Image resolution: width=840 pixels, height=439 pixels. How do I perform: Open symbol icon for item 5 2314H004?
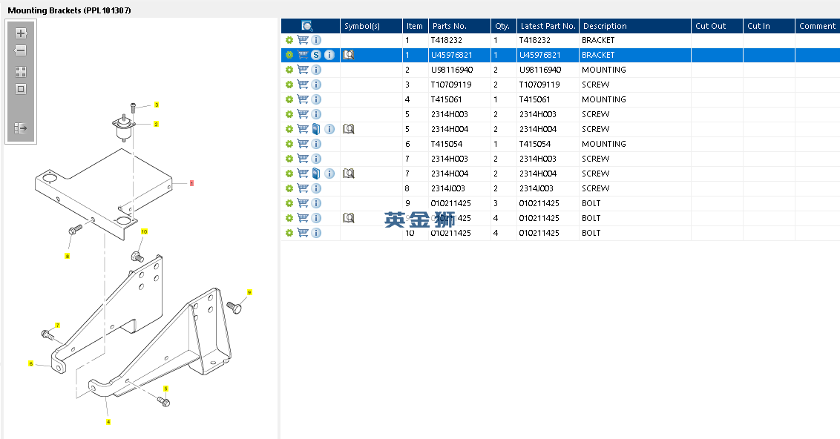click(x=349, y=129)
